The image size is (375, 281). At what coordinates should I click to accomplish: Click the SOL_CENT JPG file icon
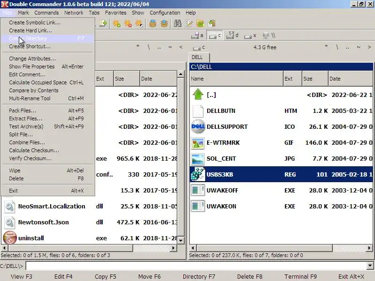(x=198, y=159)
